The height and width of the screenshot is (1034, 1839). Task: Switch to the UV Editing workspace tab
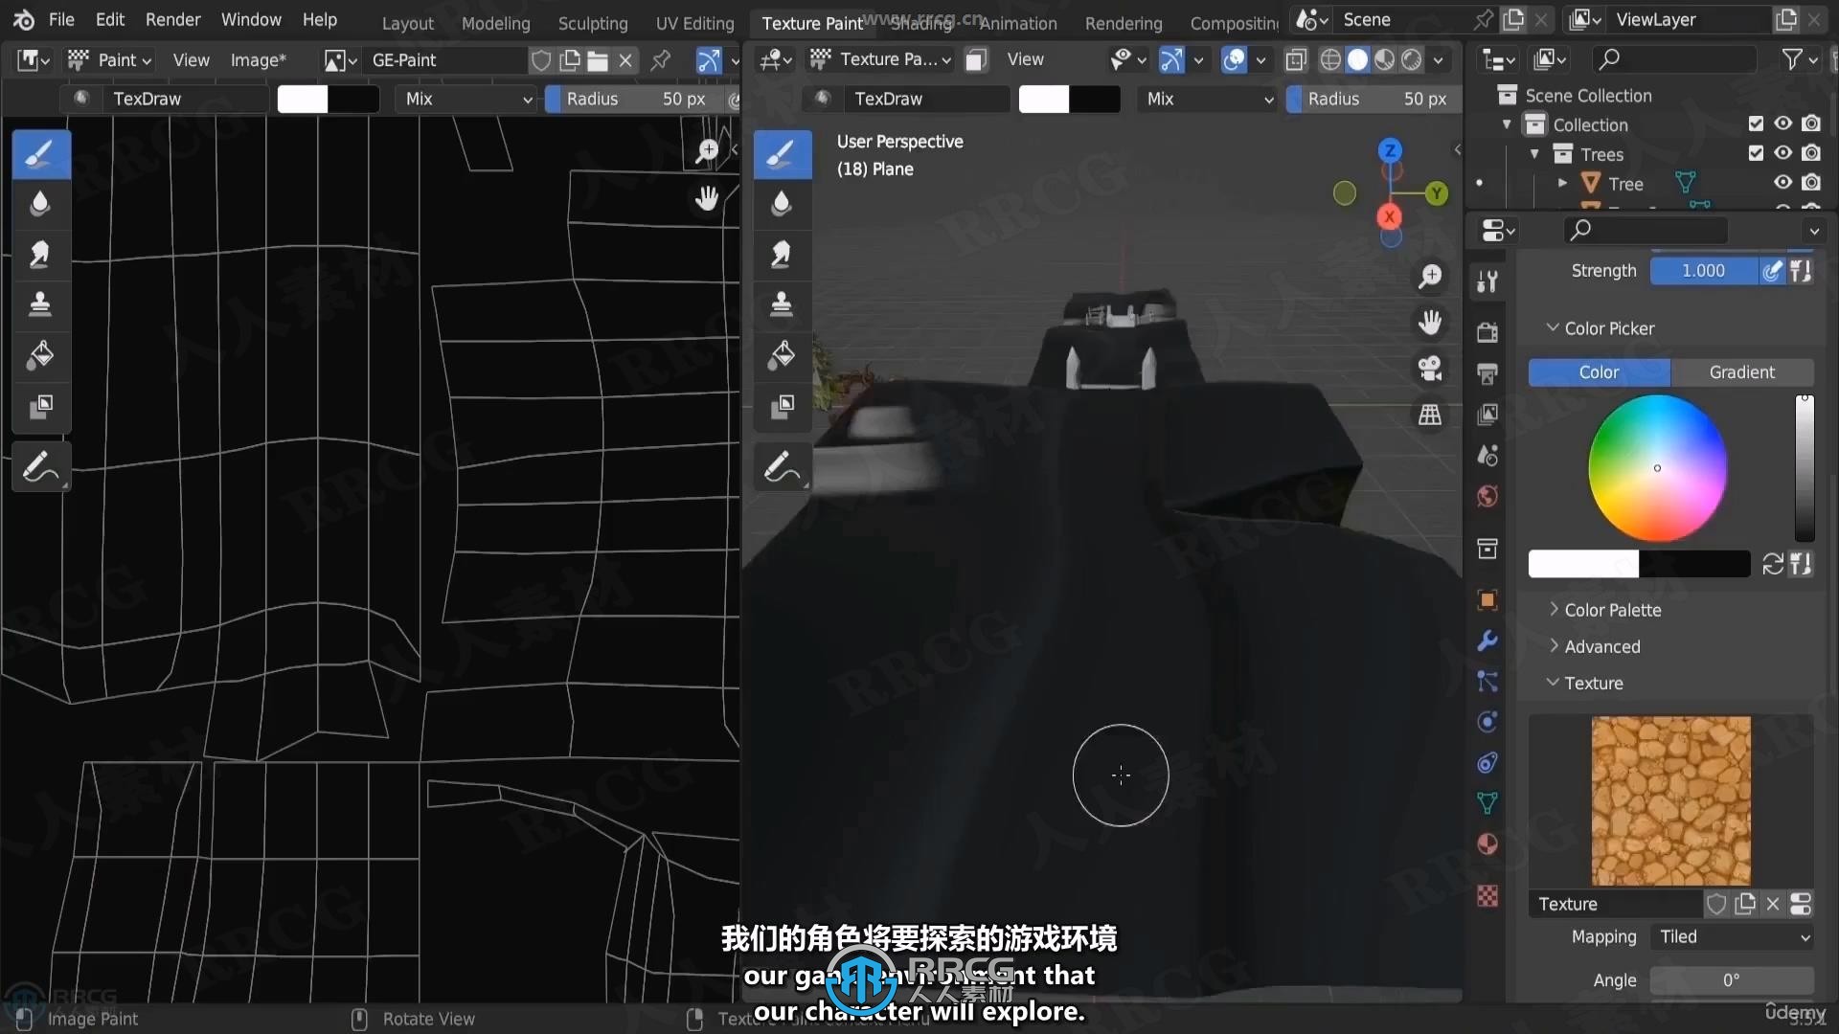[x=694, y=23]
